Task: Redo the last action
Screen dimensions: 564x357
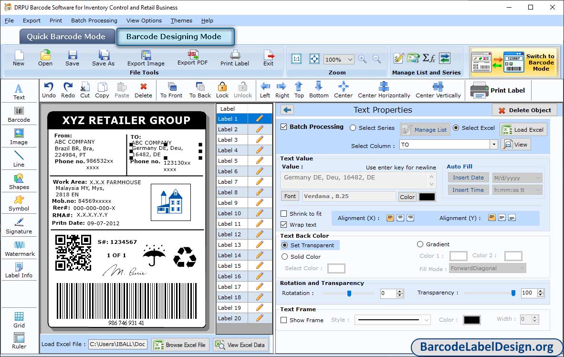Action: tap(68, 90)
